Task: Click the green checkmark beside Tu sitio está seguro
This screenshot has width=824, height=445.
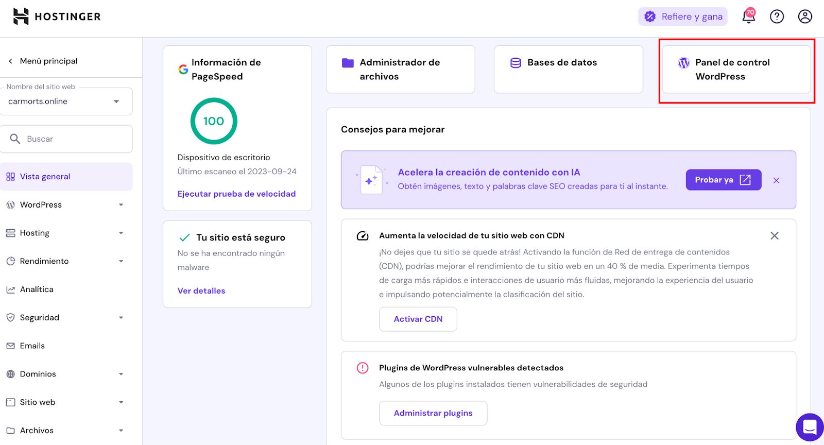Action: [x=184, y=237]
